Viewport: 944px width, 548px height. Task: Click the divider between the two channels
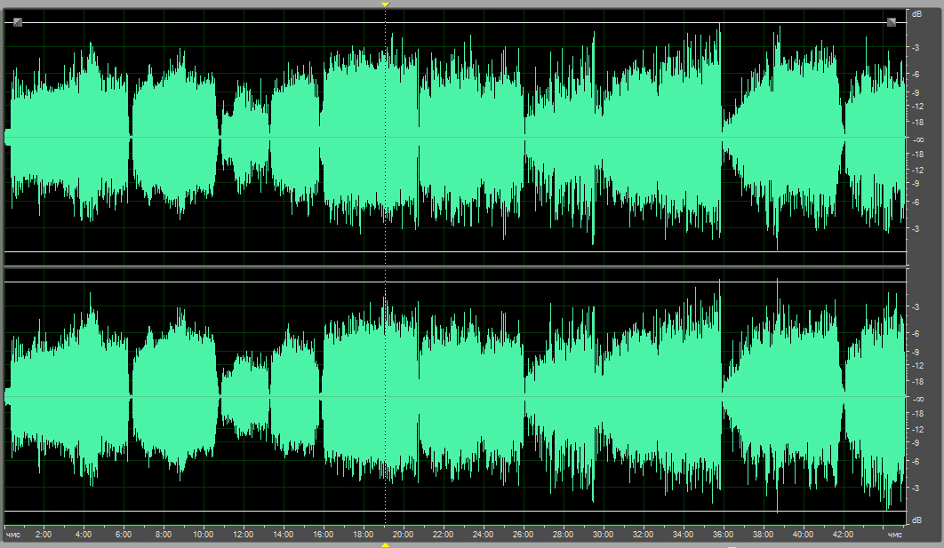(453, 266)
